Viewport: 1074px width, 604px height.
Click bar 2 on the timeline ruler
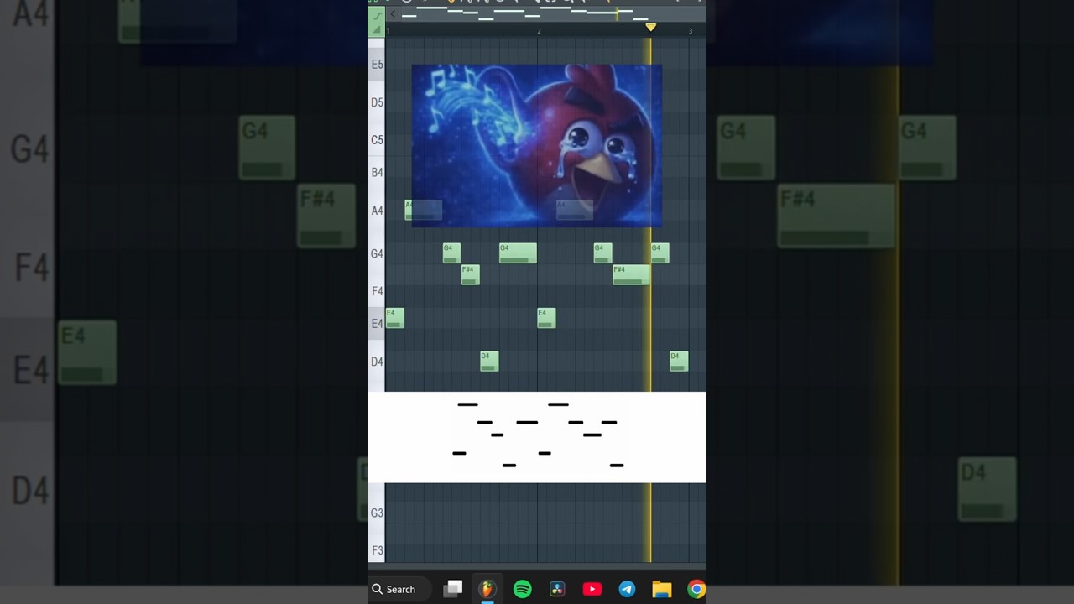[x=539, y=31]
